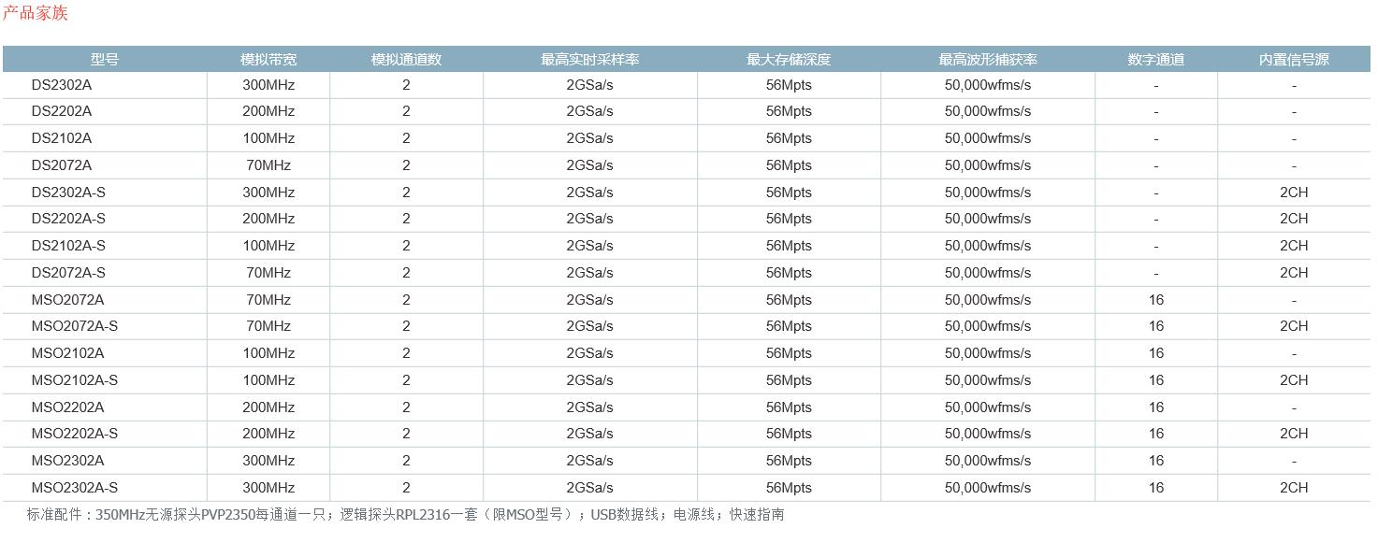Click the MSO2302A-S model name
This screenshot has height=557, width=1378.
click(x=75, y=488)
